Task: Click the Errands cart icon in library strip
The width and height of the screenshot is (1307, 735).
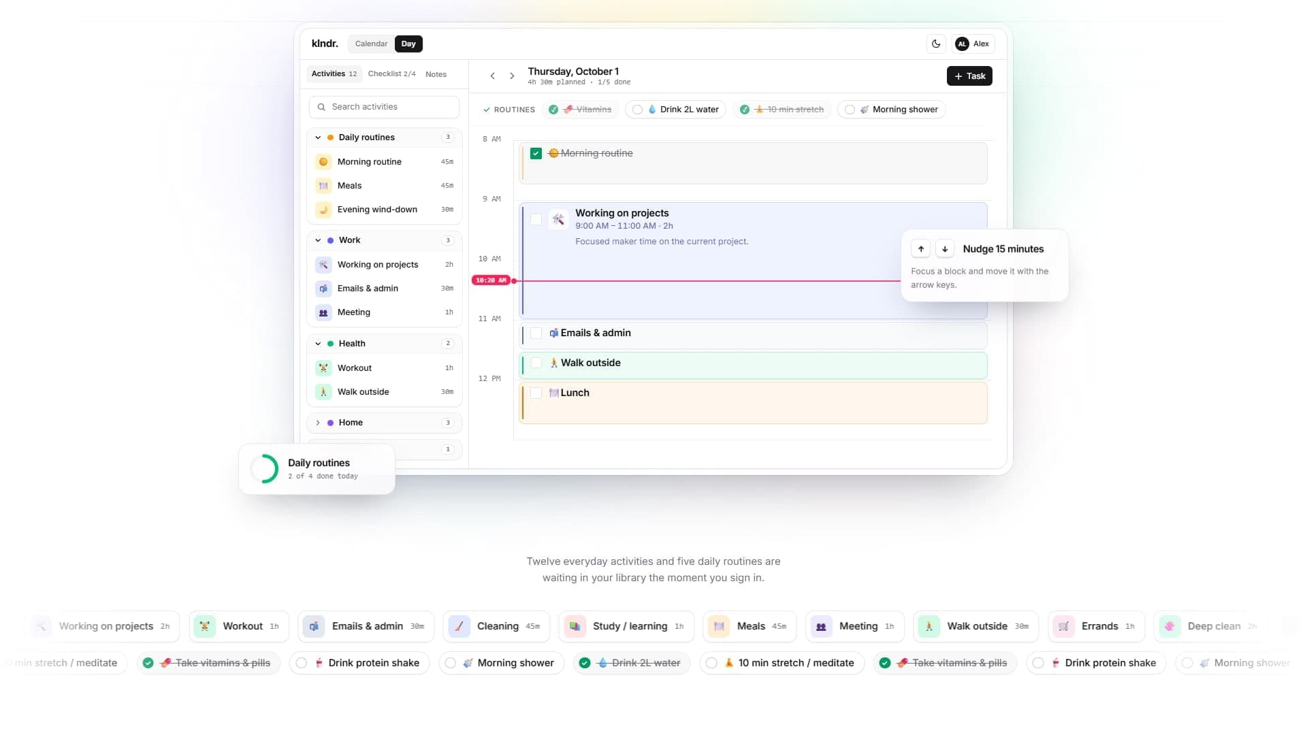Action: 1064,626
